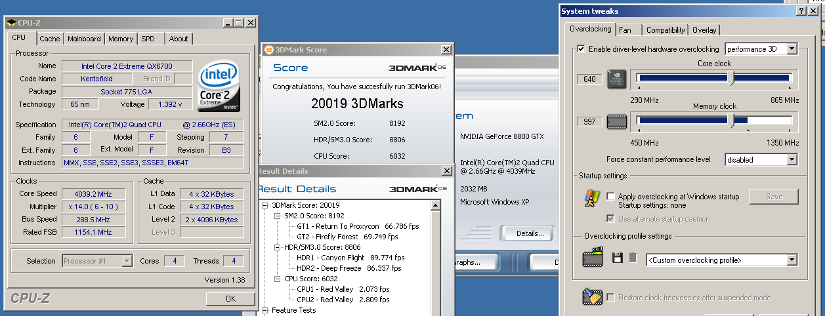Click the System tweaks help question-mark button
The image size is (825, 316).
pos(802,11)
